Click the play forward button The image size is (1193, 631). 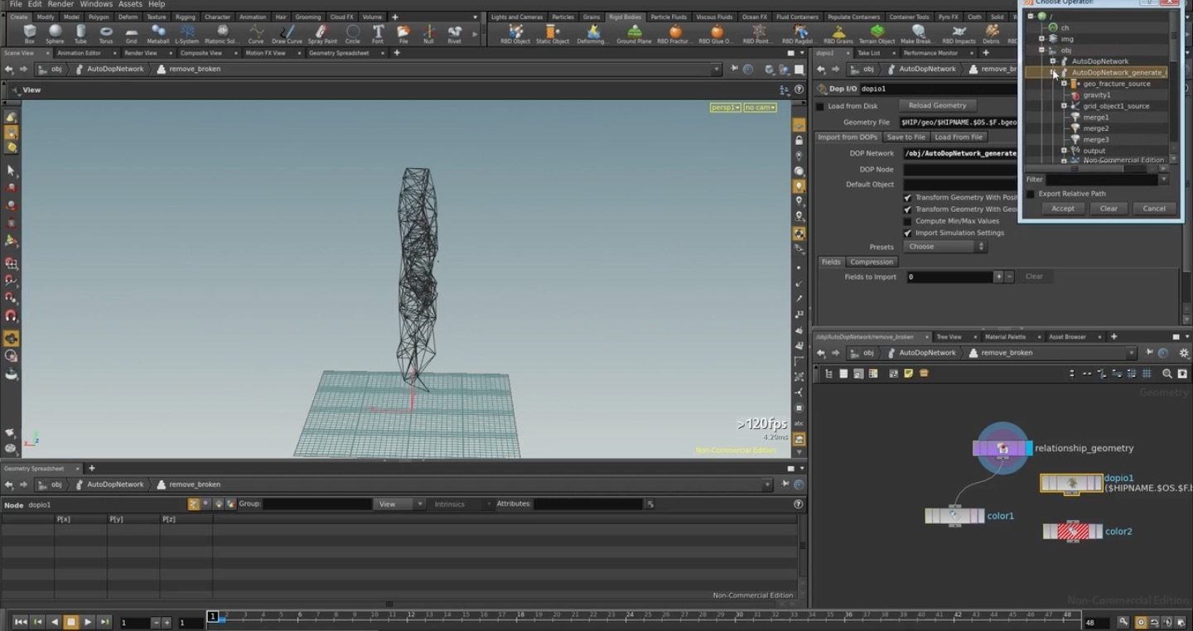[x=88, y=622]
